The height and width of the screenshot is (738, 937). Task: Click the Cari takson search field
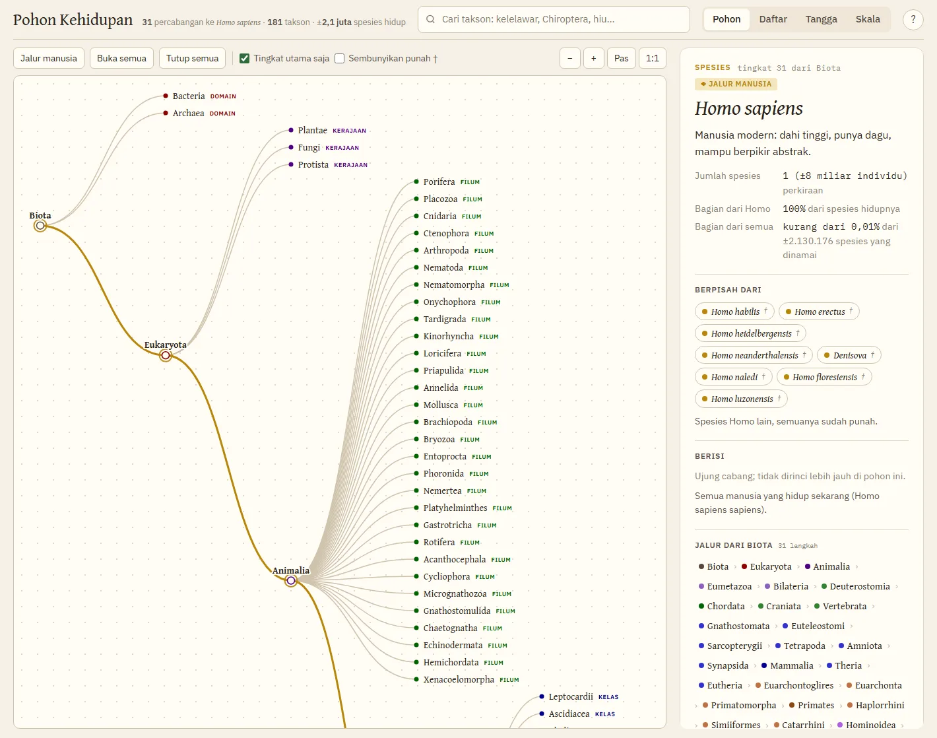click(554, 19)
